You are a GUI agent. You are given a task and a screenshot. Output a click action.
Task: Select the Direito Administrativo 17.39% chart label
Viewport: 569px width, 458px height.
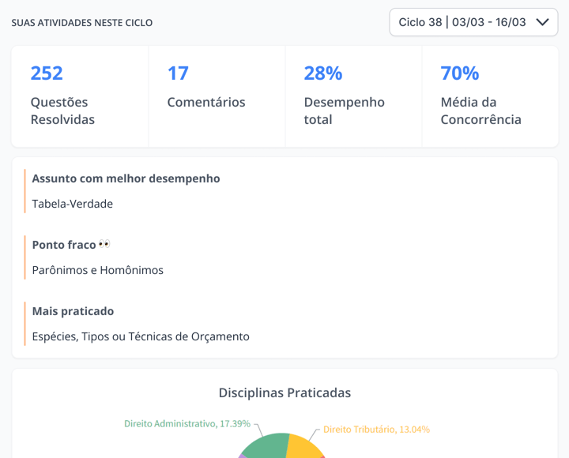187,424
